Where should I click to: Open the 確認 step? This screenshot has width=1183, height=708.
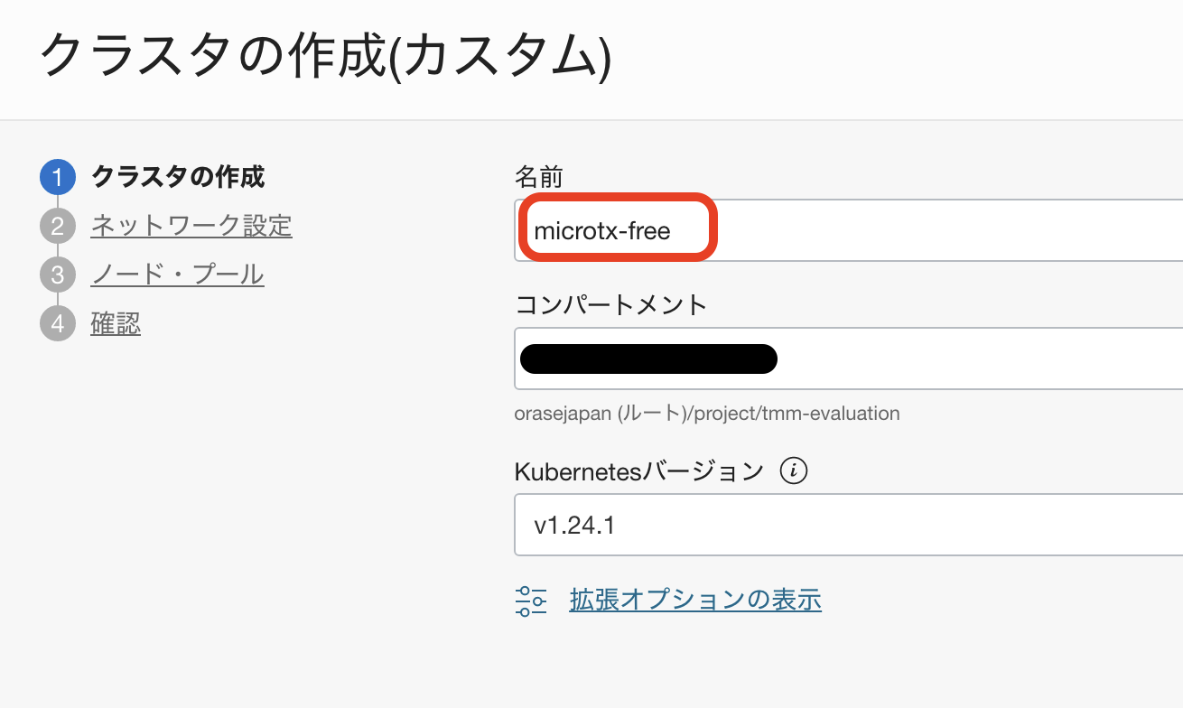point(116,323)
